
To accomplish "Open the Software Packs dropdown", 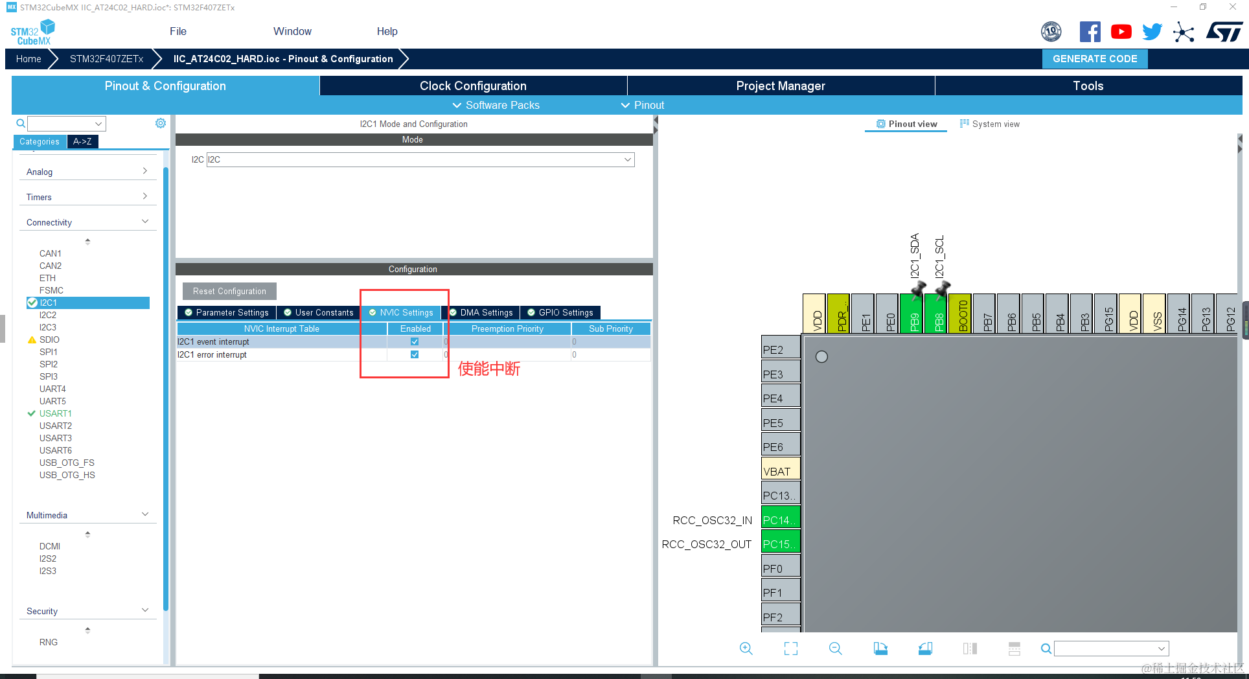I will pyautogui.click(x=496, y=105).
